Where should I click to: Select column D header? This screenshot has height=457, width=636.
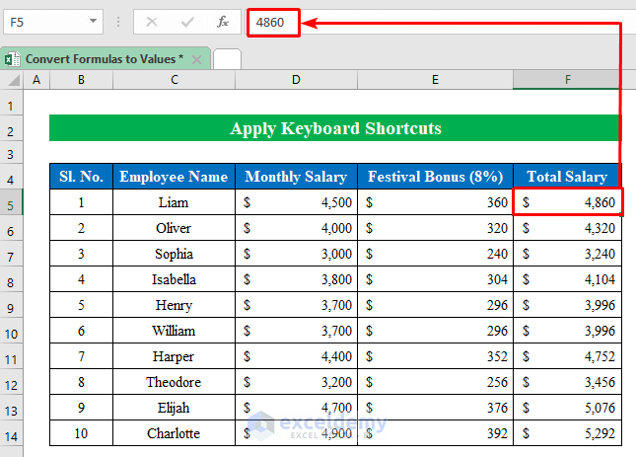(296, 80)
